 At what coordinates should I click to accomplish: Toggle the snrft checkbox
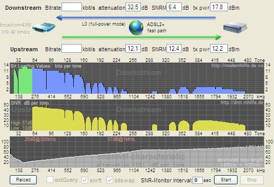tap(85, 180)
